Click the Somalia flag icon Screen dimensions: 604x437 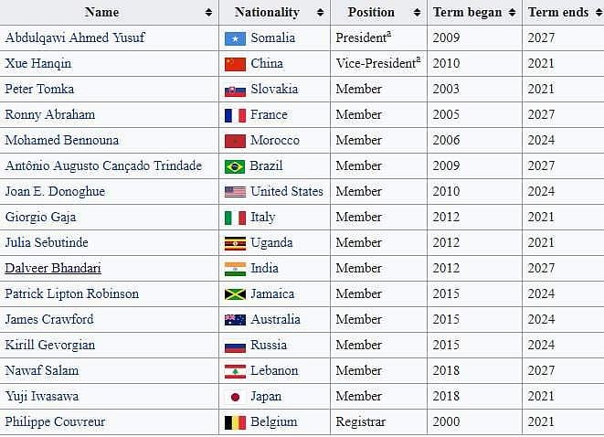(235, 38)
